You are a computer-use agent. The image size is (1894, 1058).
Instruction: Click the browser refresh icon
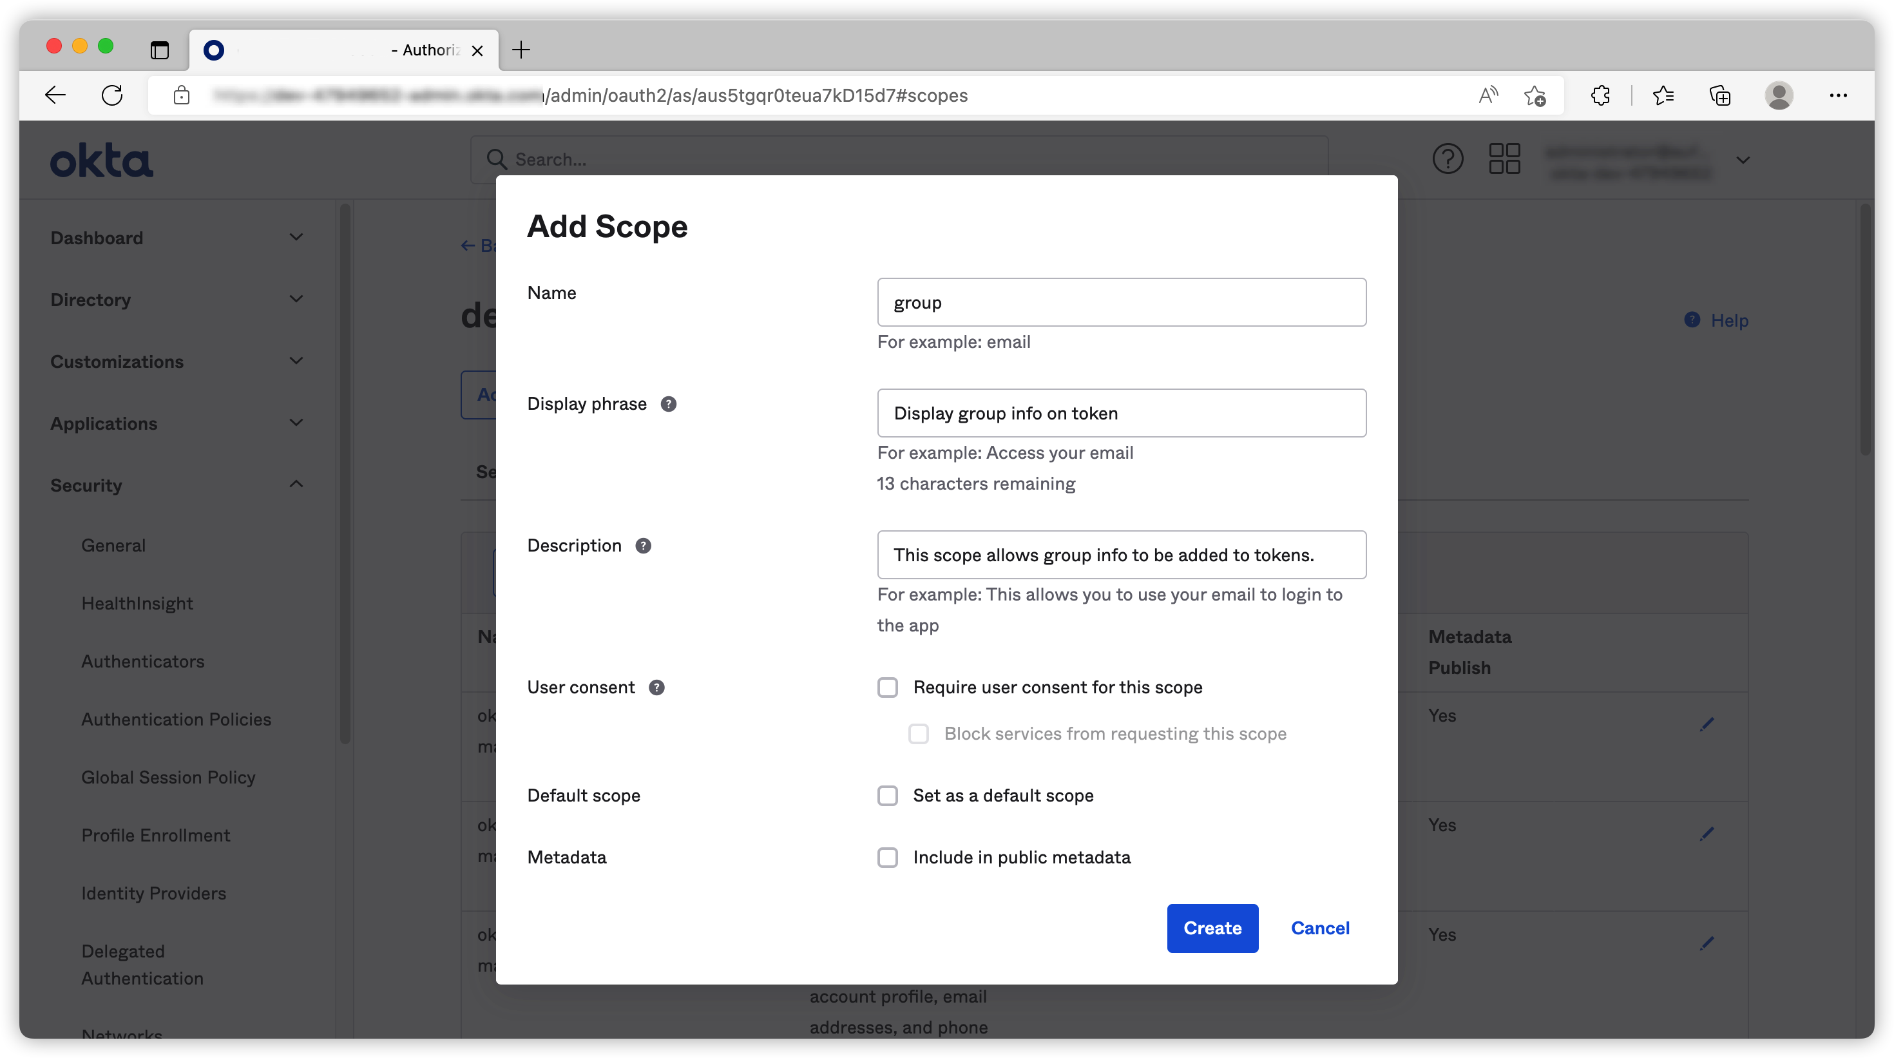point(111,95)
